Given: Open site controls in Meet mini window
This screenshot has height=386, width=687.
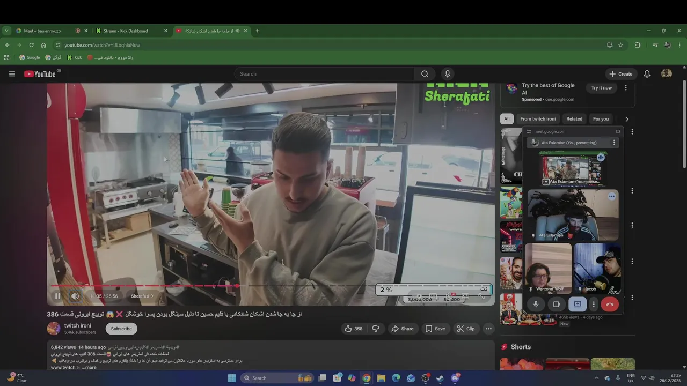Looking at the screenshot, I should (529, 131).
